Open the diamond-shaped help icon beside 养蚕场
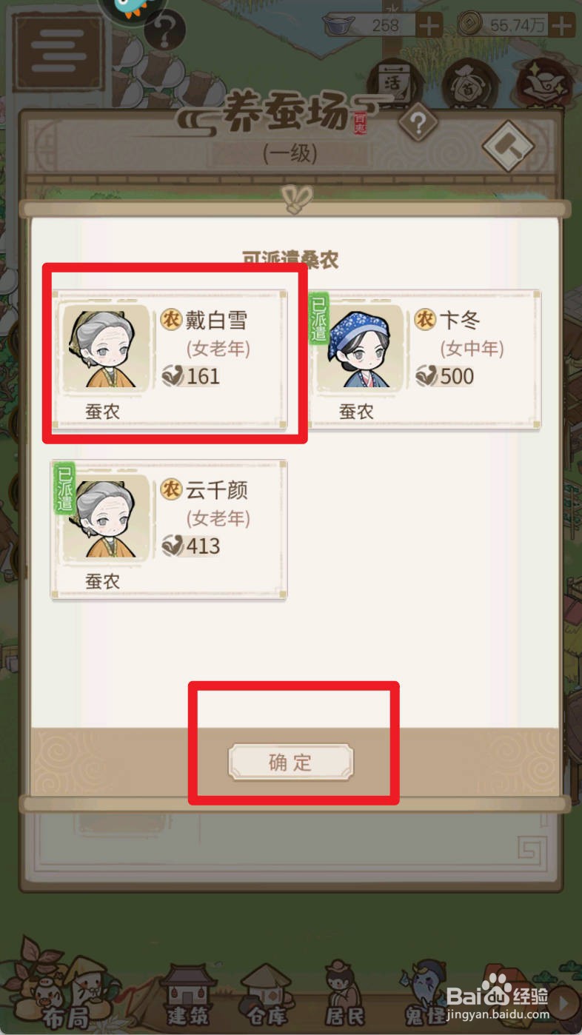Image resolution: width=582 pixels, height=1035 pixels. [x=418, y=124]
